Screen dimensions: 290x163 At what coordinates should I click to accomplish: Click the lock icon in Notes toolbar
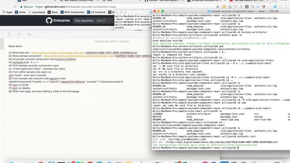click(9, 34)
